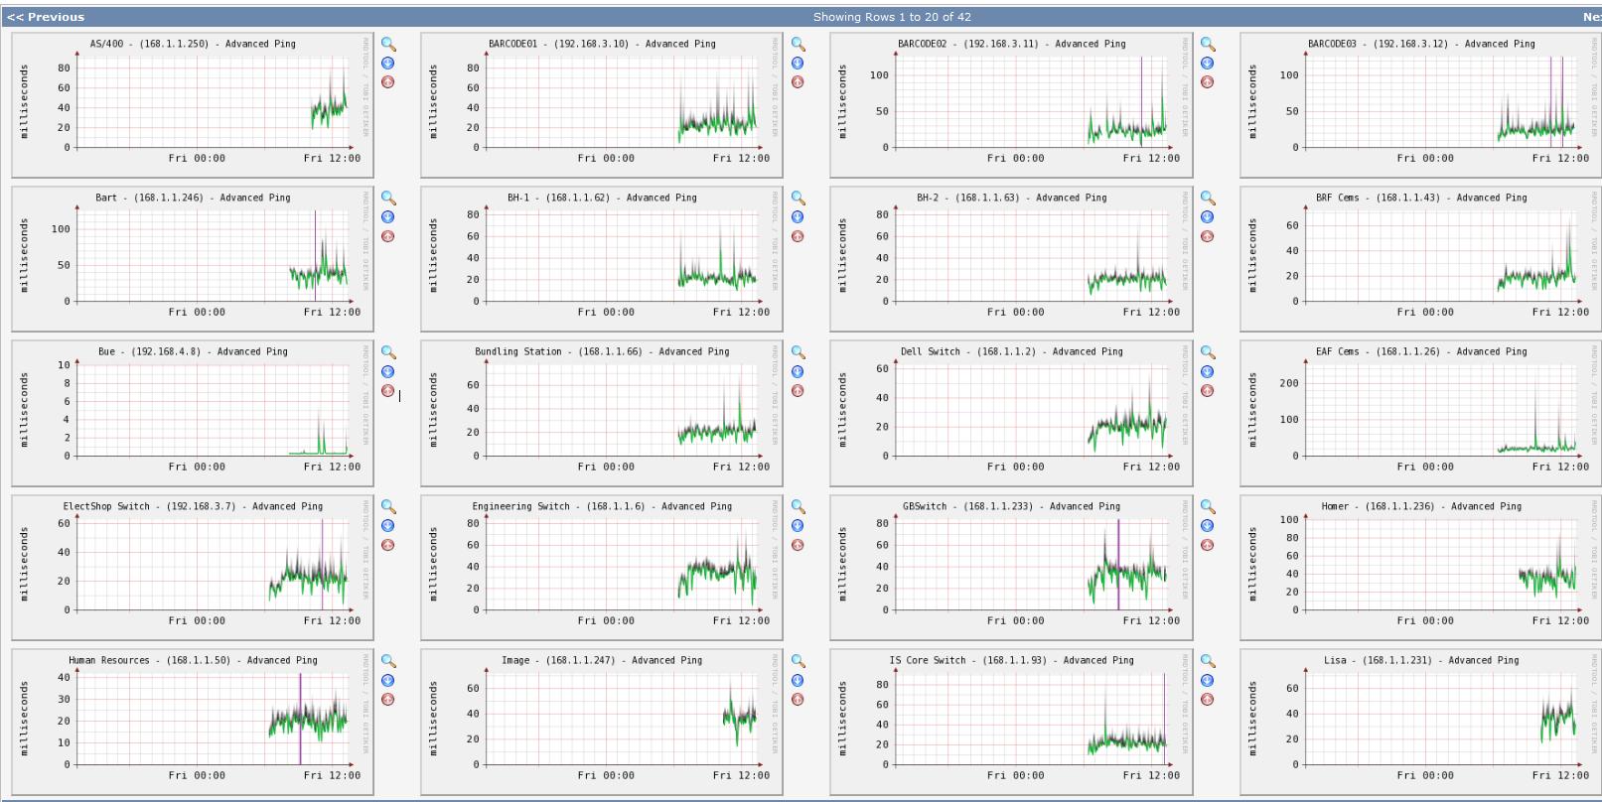This screenshot has width=1602, height=802.
Task: Zoom the Human Resources graph with magnifier icon
Action: point(388,662)
